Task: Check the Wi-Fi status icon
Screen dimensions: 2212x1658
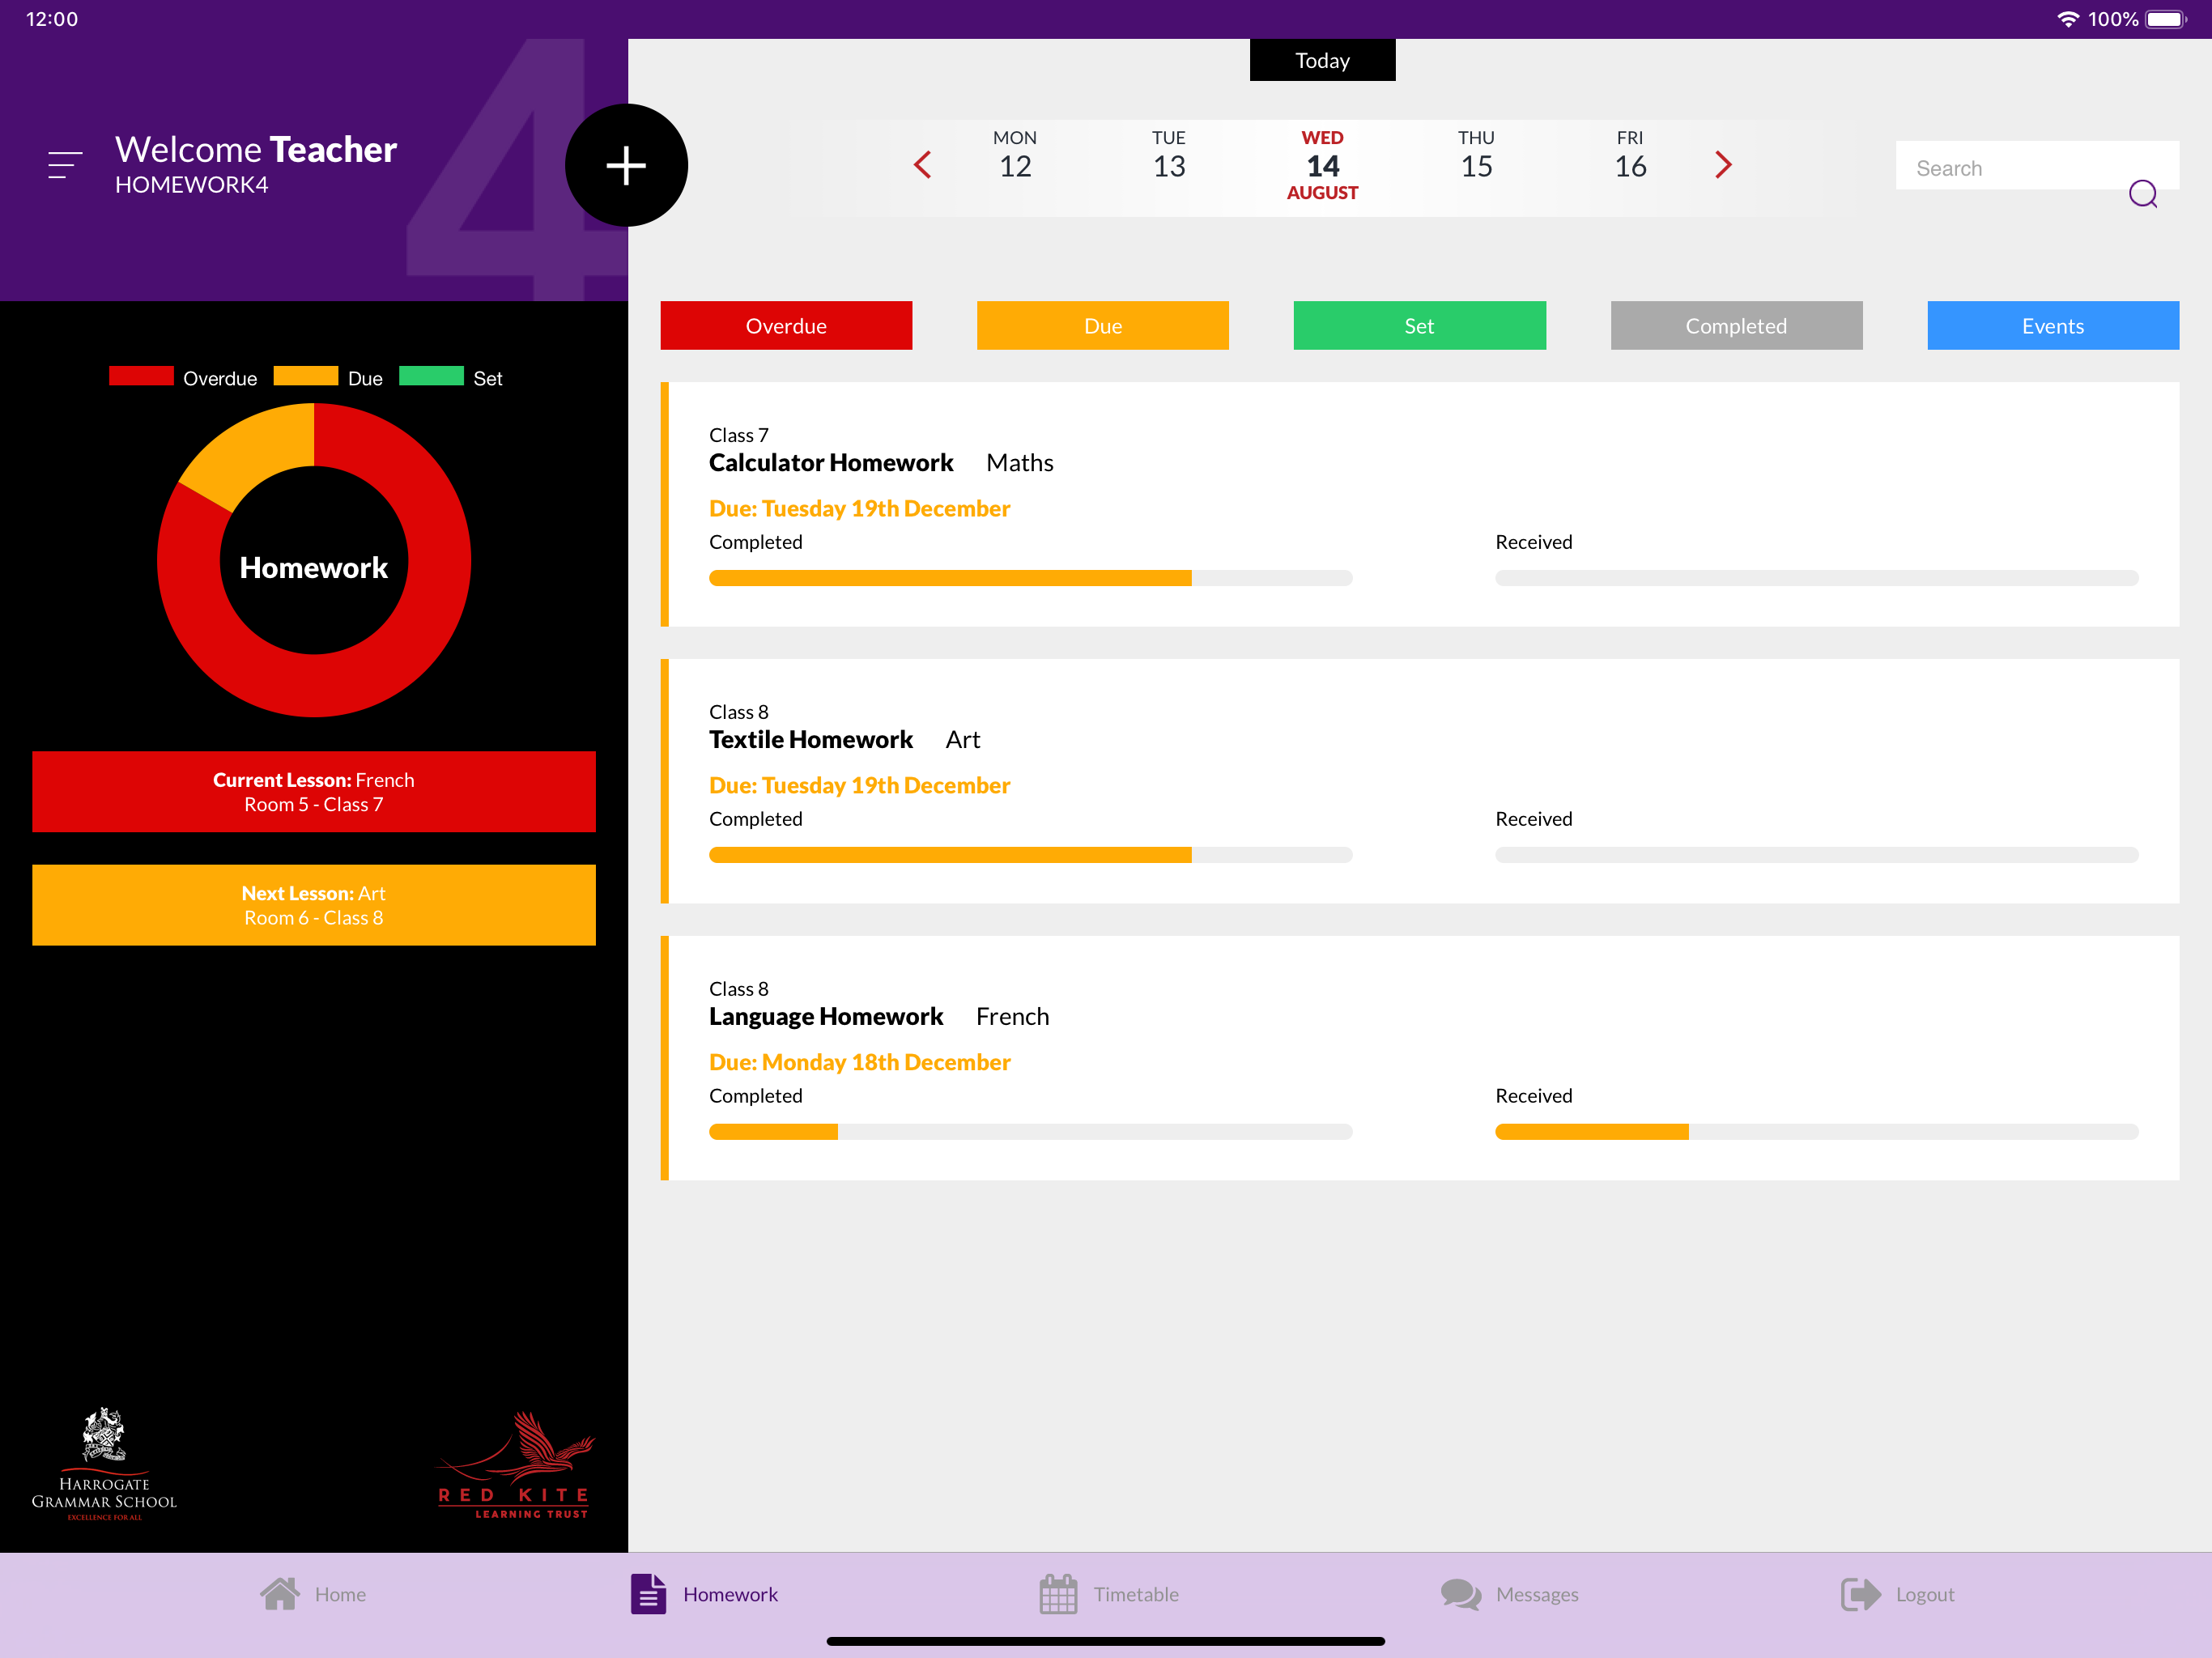Action: [x=2067, y=19]
